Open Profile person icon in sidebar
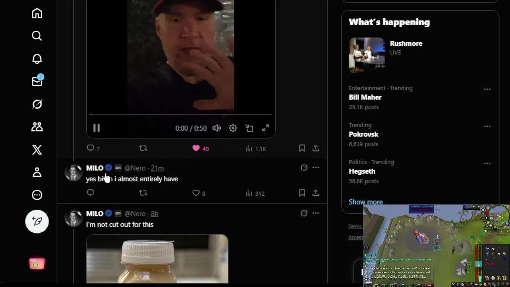 37,172
